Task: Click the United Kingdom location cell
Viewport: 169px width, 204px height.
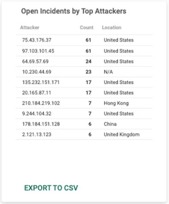Action: (x=121, y=135)
